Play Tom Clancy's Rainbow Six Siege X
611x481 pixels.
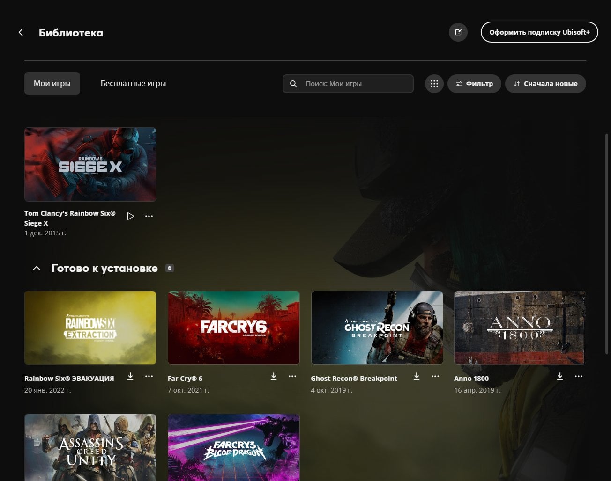pyautogui.click(x=131, y=216)
